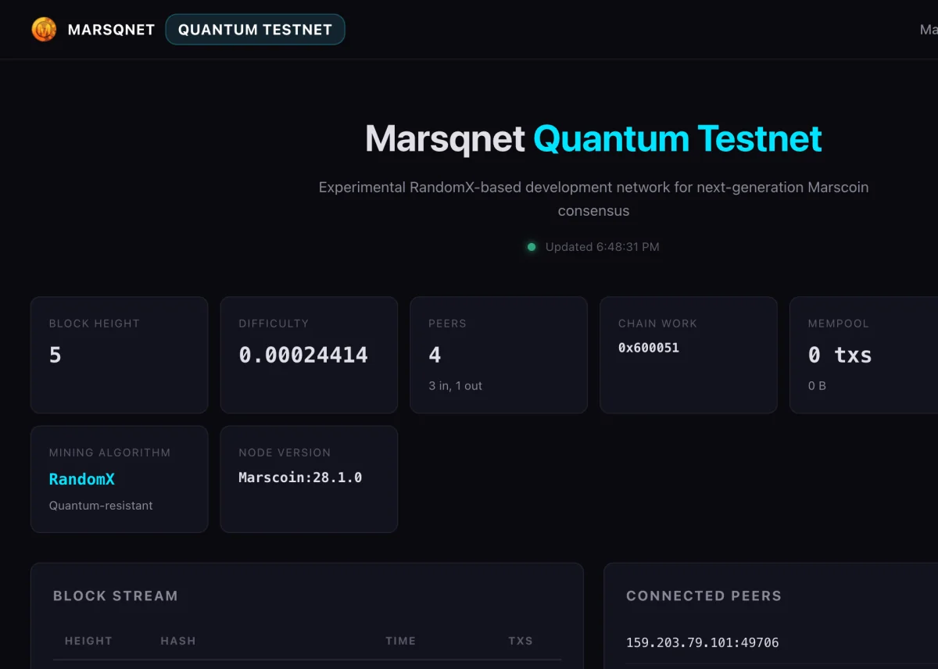Open the PEERS card showing 4 peers
This screenshot has width=938, height=669.
point(499,354)
